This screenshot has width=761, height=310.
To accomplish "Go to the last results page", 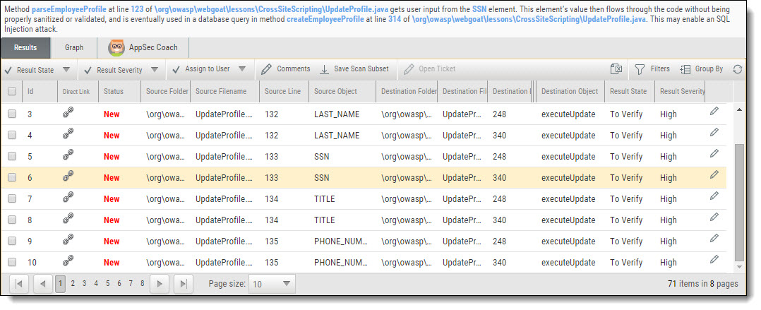I will pyautogui.click(x=183, y=284).
